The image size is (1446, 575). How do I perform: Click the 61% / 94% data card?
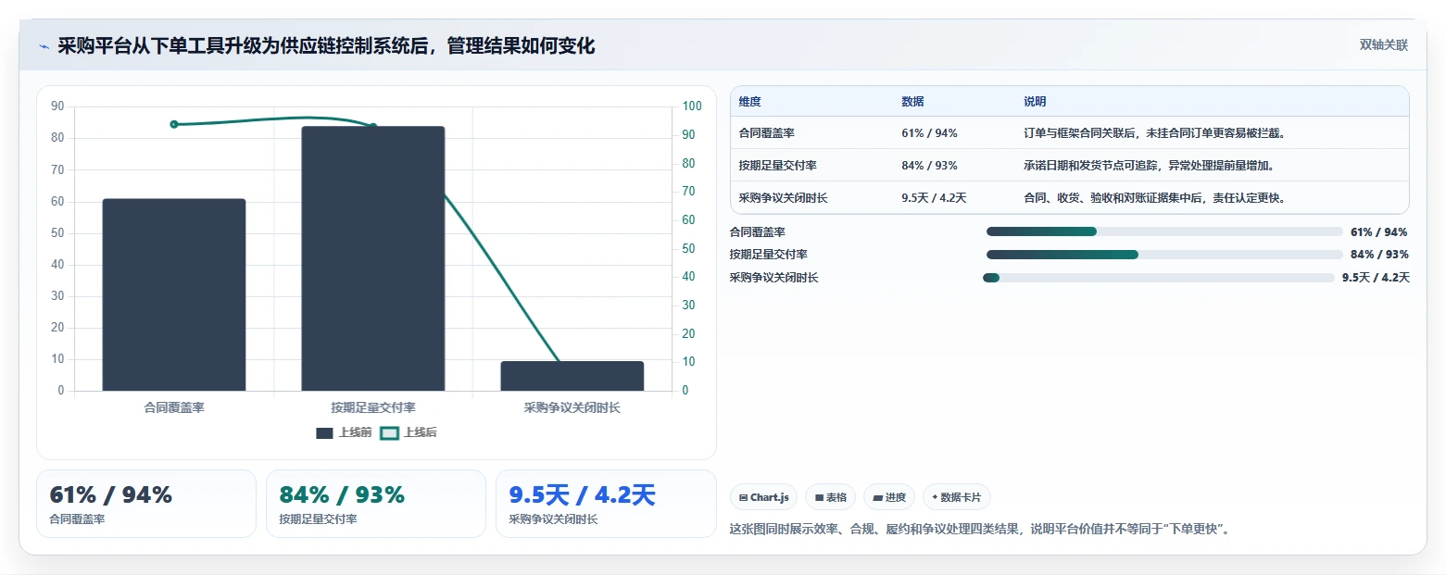click(x=146, y=504)
